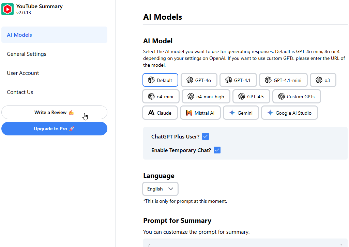Uncheck the ChatGPT Plus User checkbox

[x=206, y=136]
